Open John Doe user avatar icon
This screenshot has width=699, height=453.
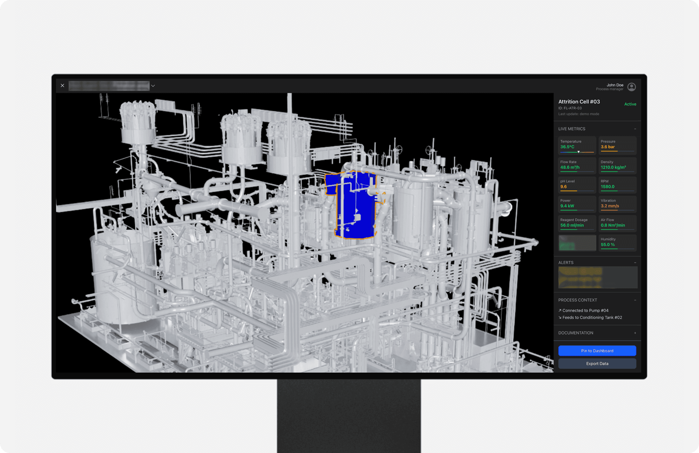click(x=631, y=87)
